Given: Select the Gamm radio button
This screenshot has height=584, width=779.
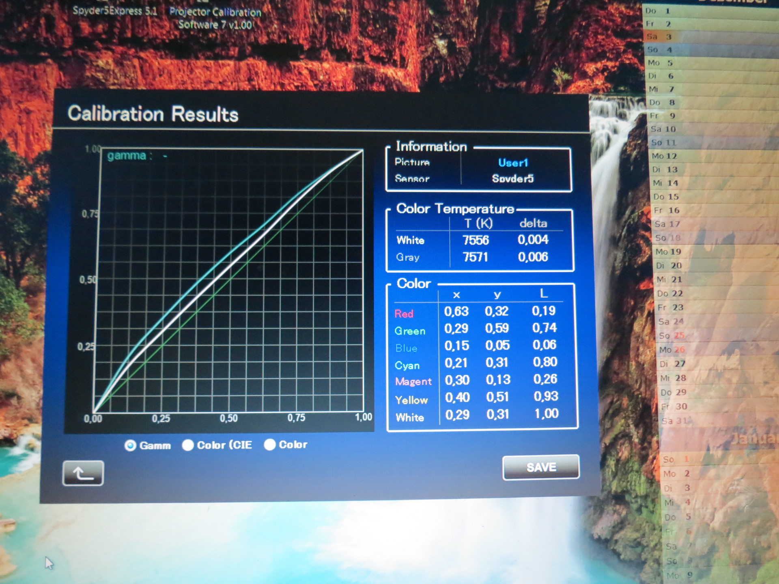Looking at the screenshot, I should click(131, 446).
